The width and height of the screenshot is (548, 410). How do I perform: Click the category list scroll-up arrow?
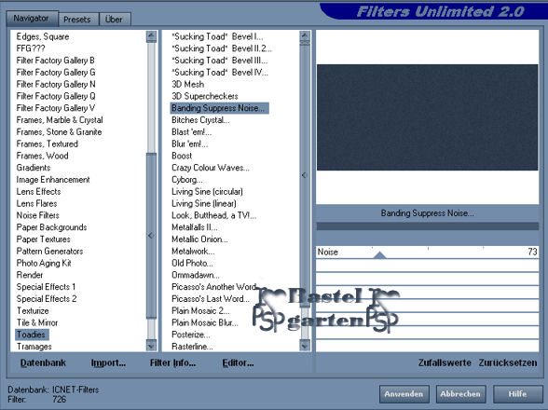coord(151,36)
